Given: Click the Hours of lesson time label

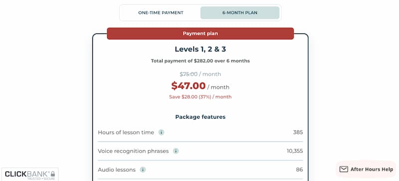Looking at the screenshot, I should 126,132.
